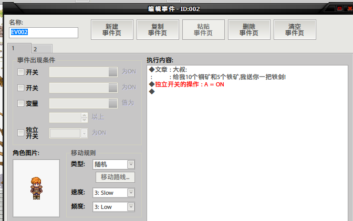The width and height of the screenshot is (353, 221).
Task: Close the 编辑事件 window with red X
Action: (350, 9)
